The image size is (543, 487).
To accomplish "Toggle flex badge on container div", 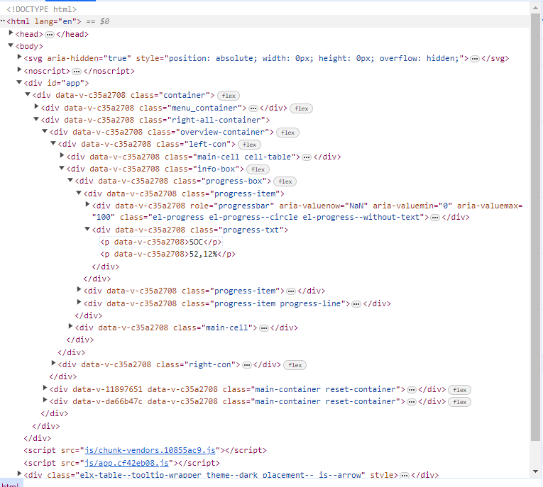I will click(229, 96).
